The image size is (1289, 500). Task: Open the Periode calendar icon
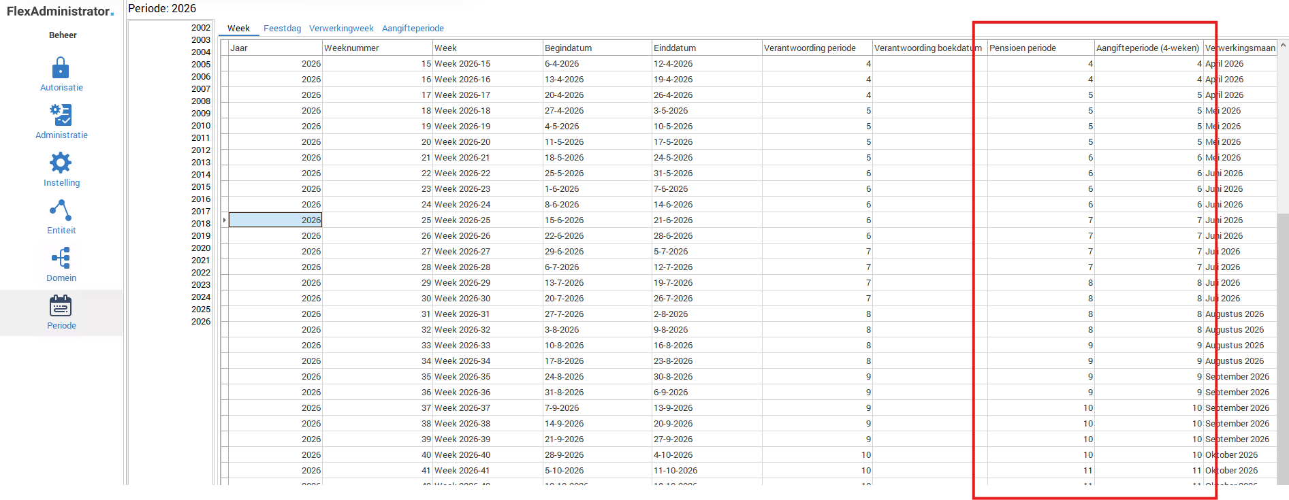point(61,306)
